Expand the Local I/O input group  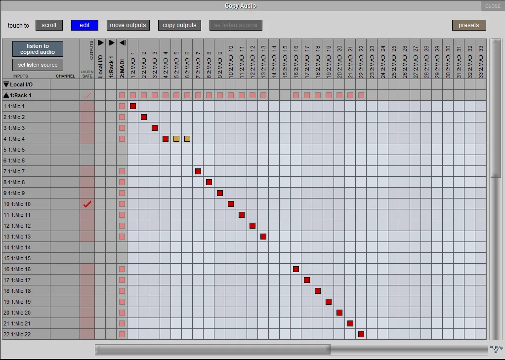tap(6, 84)
